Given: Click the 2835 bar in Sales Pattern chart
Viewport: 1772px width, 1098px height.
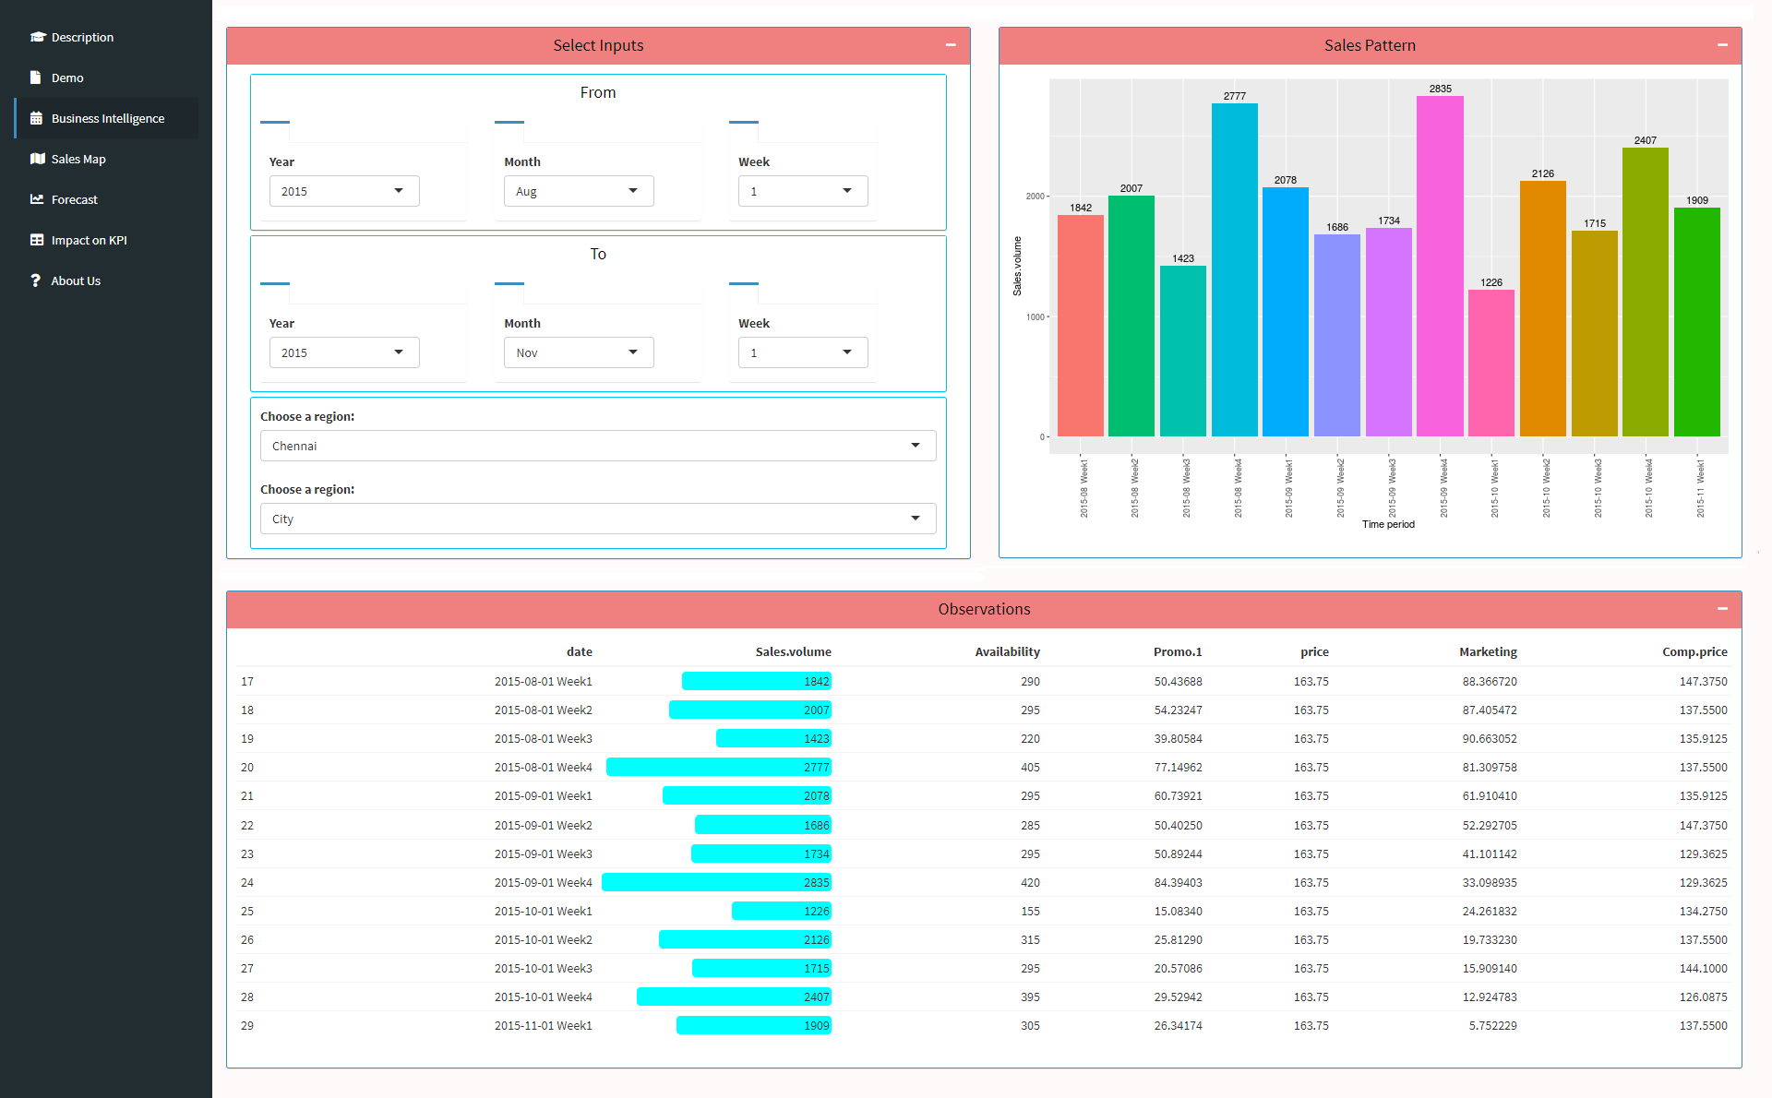Looking at the screenshot, I should click(1440, 266).
